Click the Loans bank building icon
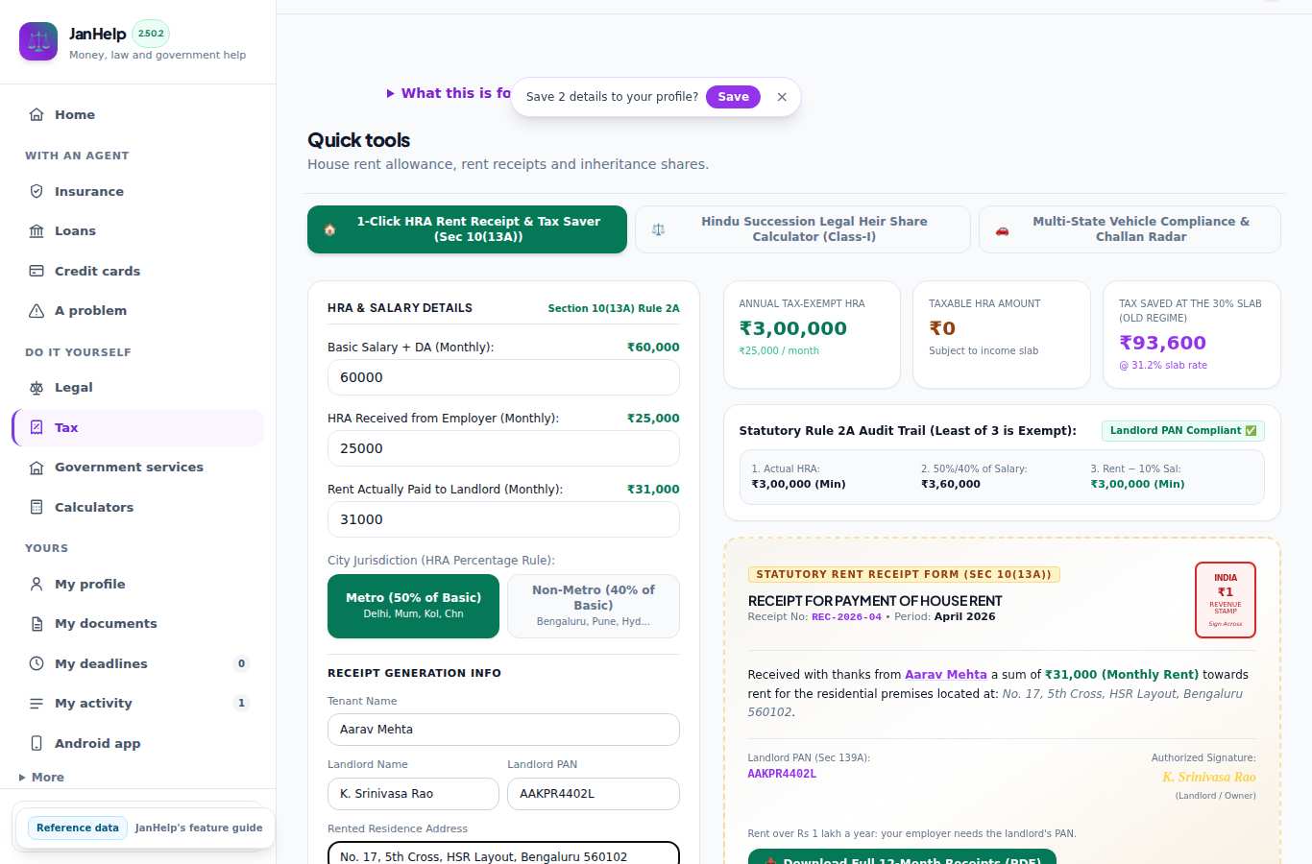 36,230
